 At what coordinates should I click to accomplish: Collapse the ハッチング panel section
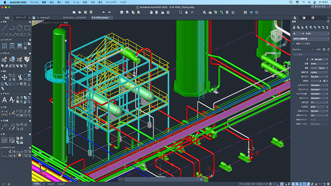(x=2, y=40)
